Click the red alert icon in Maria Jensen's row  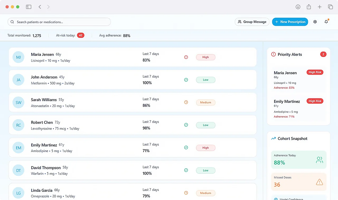[x=186, y=57]
